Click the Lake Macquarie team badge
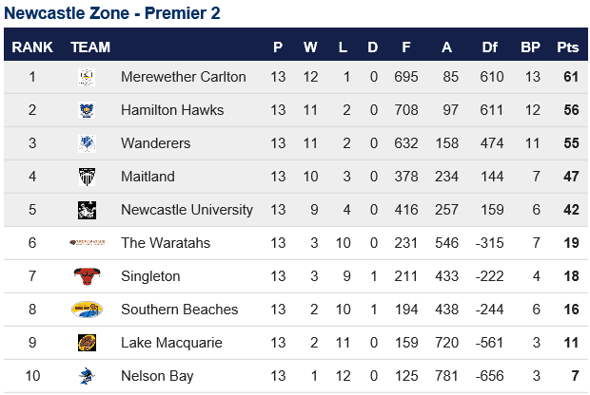This screenshot has width=590, height=395. pos(87,343)
